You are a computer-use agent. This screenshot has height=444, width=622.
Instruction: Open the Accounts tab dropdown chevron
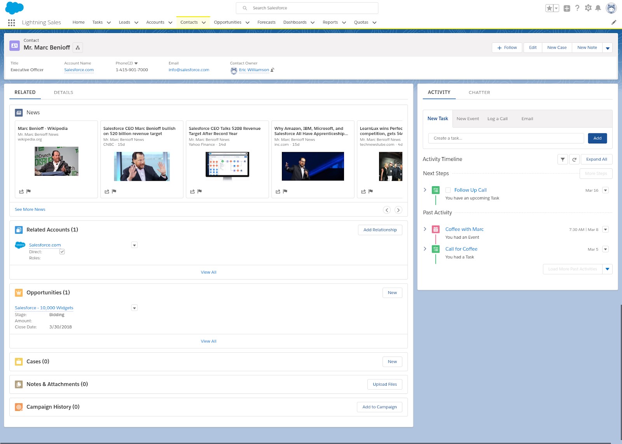coord(170,23)
